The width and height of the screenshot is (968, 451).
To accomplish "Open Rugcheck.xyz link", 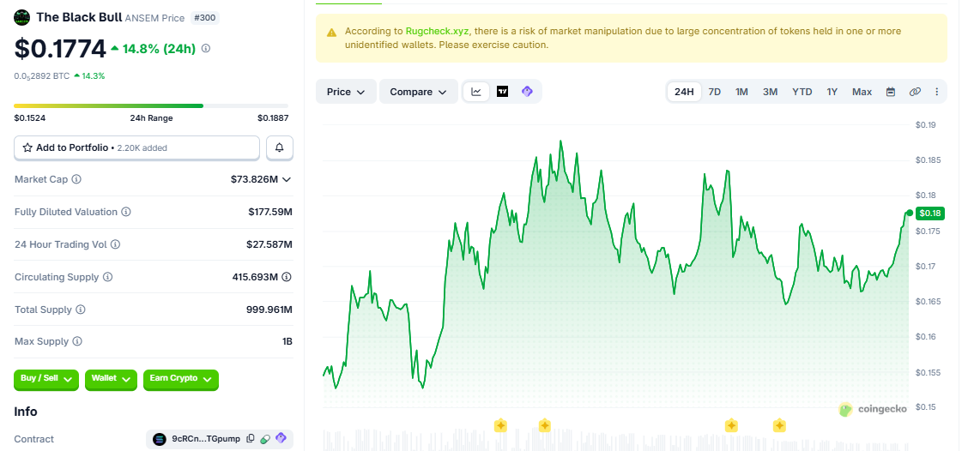I will 438,31.
